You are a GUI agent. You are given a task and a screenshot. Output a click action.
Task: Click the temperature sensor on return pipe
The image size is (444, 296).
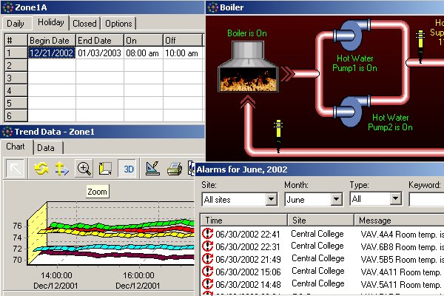(x=278, y=136)
